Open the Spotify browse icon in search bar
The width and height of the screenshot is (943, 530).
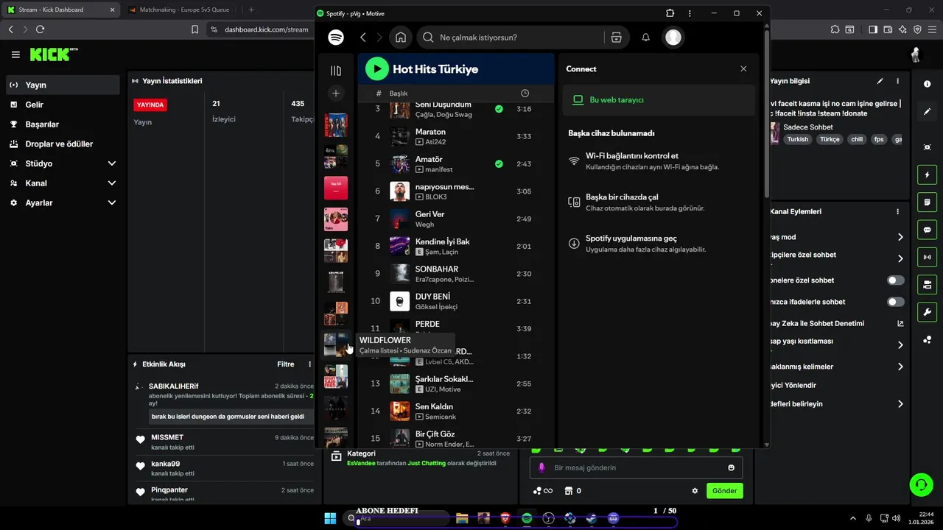(x=616, y=38)
